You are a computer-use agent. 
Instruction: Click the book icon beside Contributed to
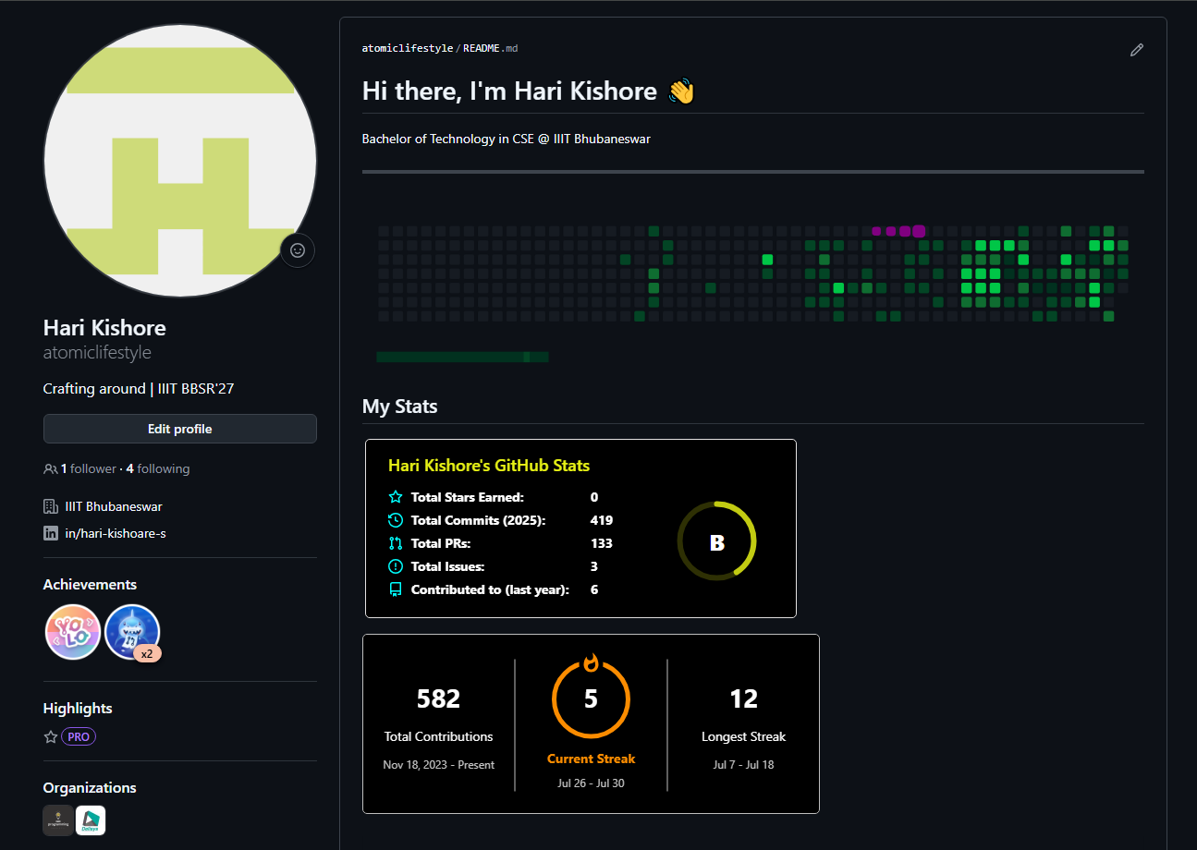tap(396, 589)
